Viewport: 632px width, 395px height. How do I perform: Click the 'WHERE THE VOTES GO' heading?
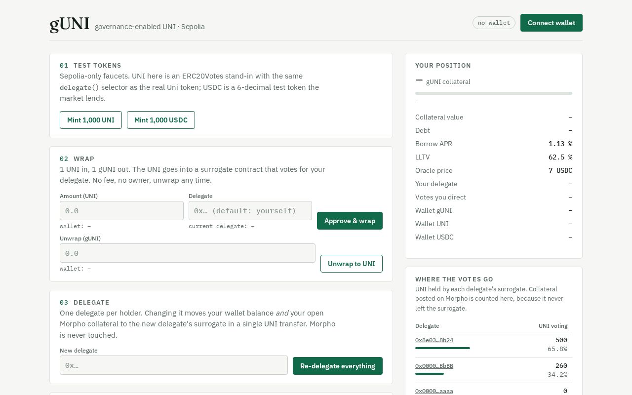pos(454,279)
